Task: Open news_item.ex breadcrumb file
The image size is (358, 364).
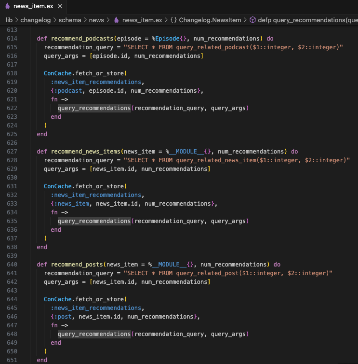Action: pos(142,20)
